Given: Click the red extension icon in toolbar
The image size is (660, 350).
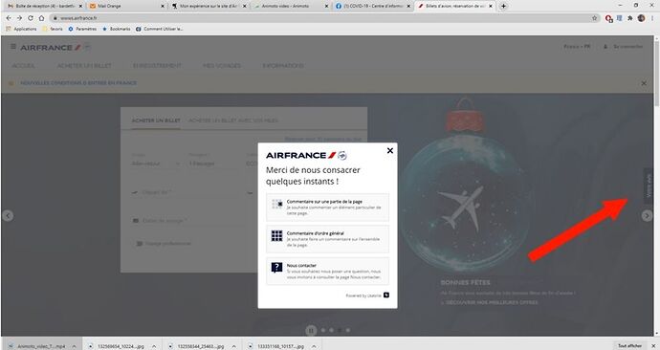Looking at the screenshot, I should pos(608,18).
